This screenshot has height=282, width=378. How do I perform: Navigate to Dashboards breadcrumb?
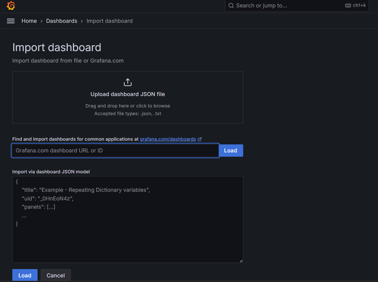[62, 21]
